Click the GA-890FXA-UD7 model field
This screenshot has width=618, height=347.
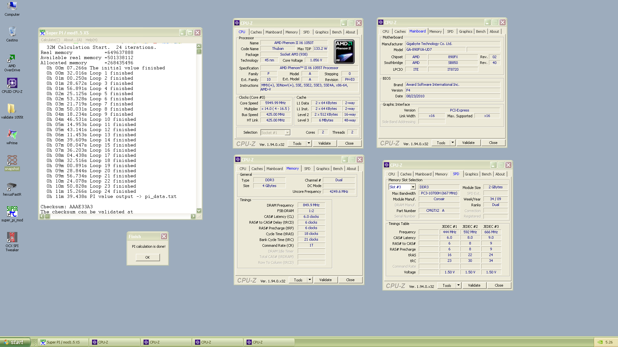(435, 49)
